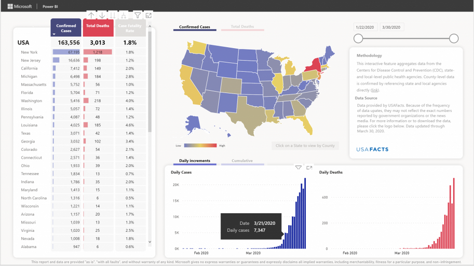Click USA total row label

[23, 43]
